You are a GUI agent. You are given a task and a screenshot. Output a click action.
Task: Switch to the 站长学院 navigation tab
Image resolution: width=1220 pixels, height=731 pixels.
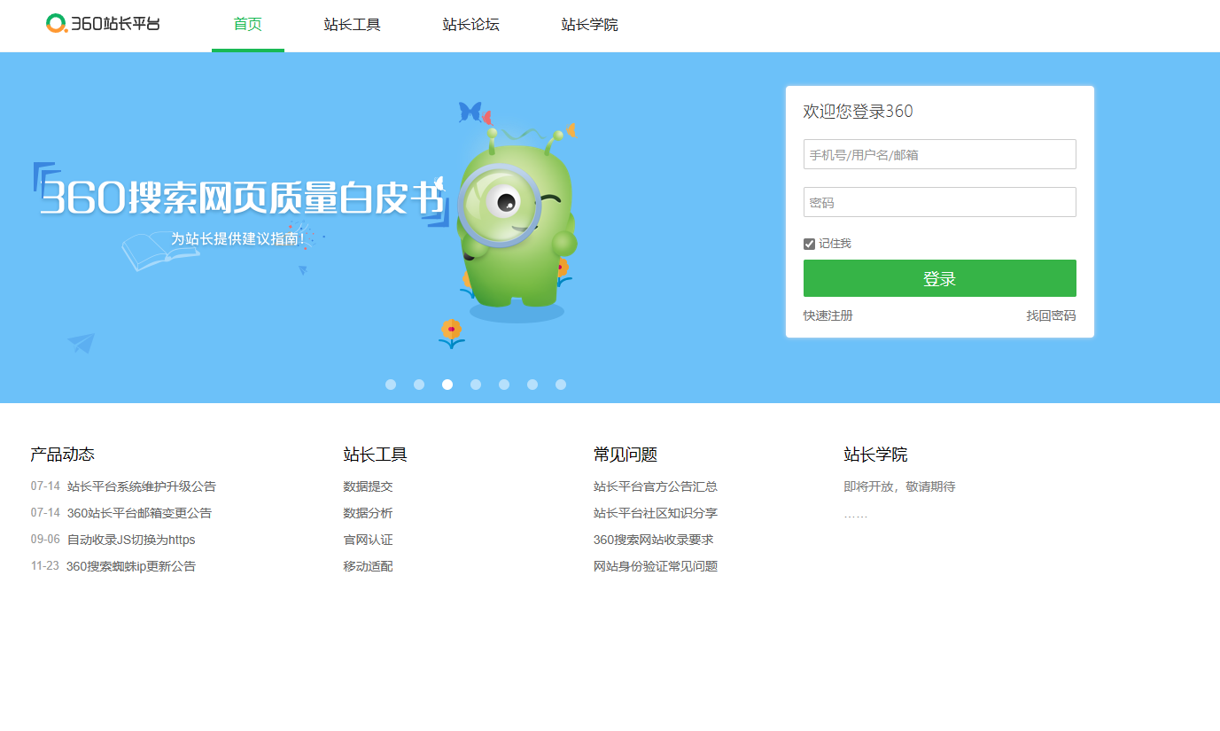point(589,25)
